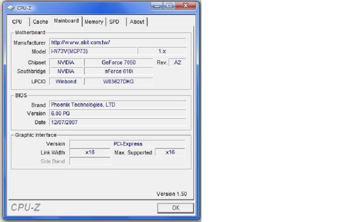Click the BIOS Brand Phoenix Technologies field
The height and width of the screenshot is (222, 339).
pos(117,105)
